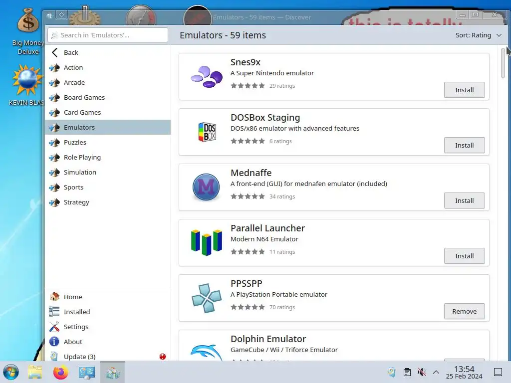The image size is (511, 383).
Task: Remove PPSSPP
Action: (x=465, y=311)
